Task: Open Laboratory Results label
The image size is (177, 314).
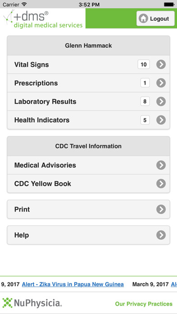Action: 45,102
